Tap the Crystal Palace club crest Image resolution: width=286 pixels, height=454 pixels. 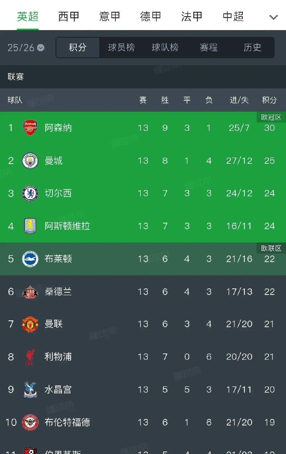coord(30,389)
